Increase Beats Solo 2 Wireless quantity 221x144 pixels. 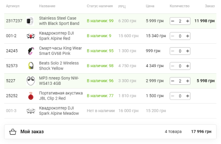click(x=187, y=66)
